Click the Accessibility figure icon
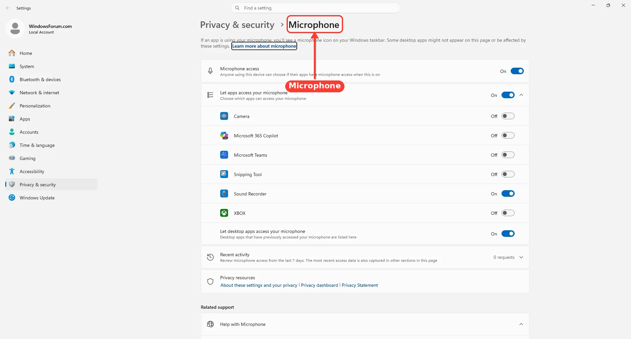 [x=12, y=171]
